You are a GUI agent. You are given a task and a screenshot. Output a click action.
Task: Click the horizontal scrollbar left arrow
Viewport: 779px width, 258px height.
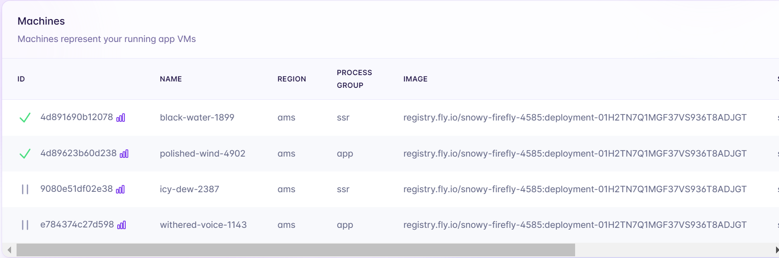9,250
